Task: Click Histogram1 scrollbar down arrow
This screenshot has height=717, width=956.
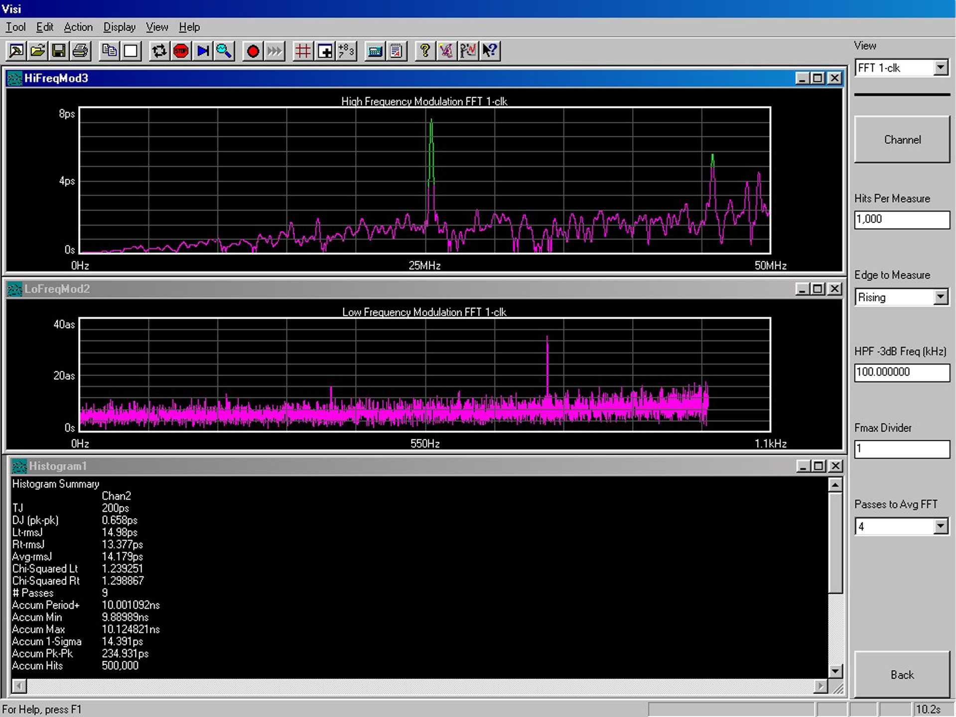Action: point(835,671)
